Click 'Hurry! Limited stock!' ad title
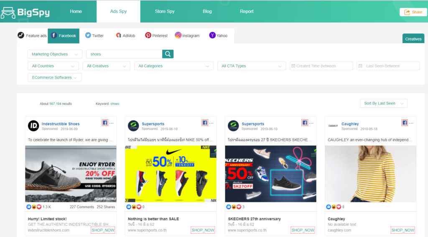This screenshot has width=428, height=237. point(47,219)
